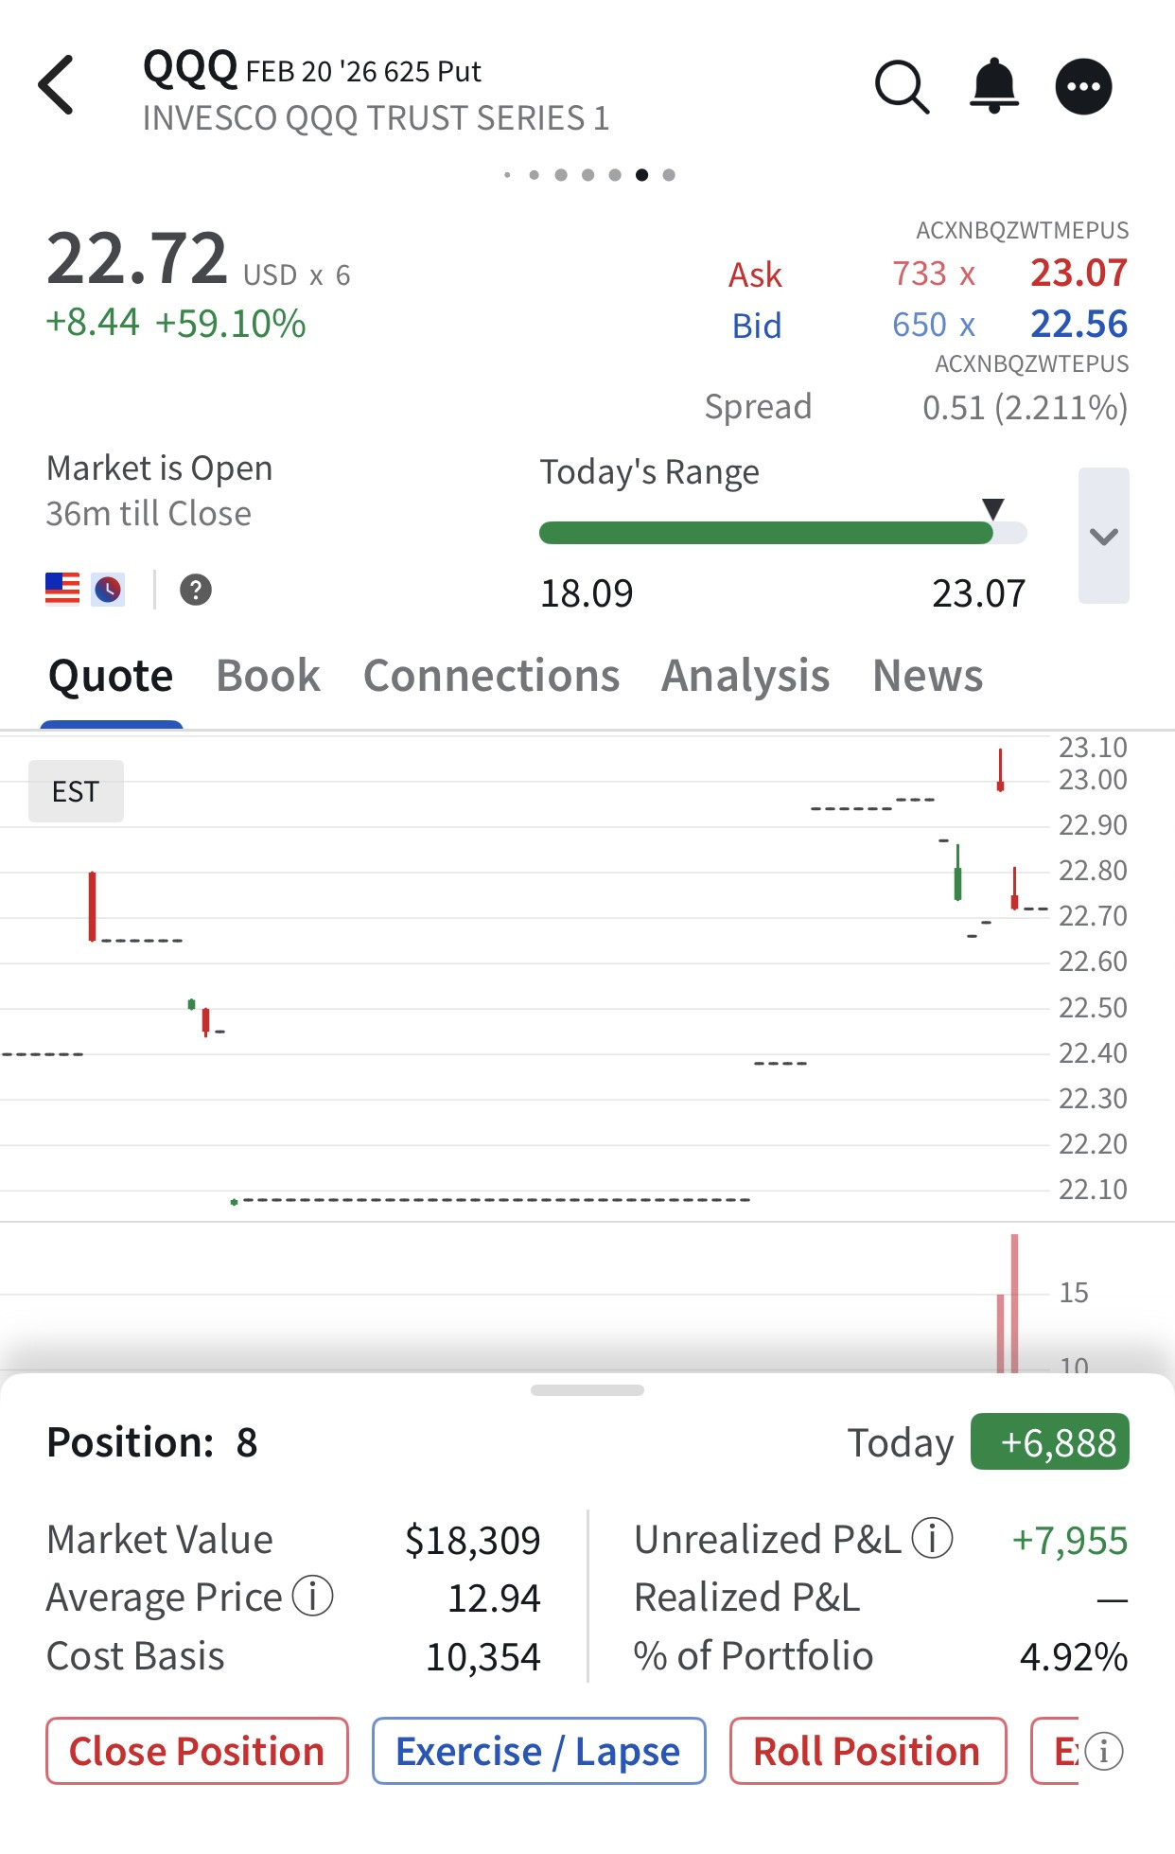
Task: Select the News tab
Action: pyautogui.click(x=927, y=676)
